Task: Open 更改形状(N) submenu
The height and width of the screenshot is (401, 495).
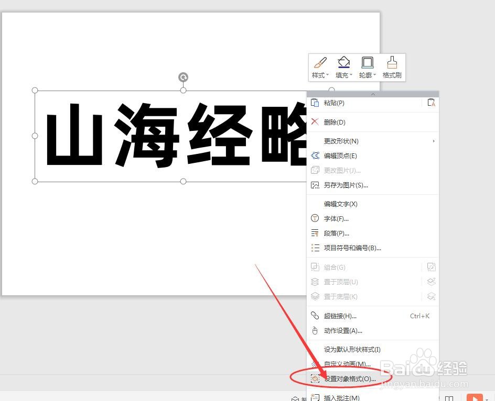Action: tap(373, 141)
